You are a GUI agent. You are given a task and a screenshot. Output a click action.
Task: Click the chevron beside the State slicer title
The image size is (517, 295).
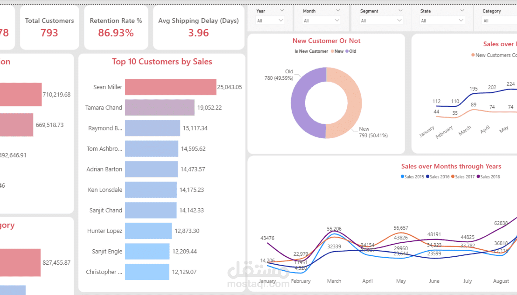tap(462, 11)
